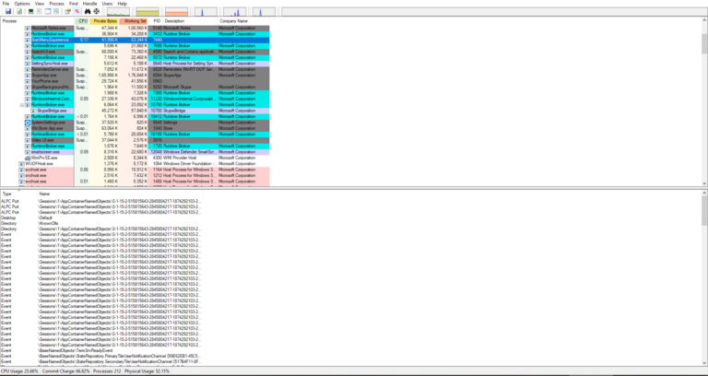Select the TermSrvReadyEvent handle row
The height and width of the screenshot is (376, 708).
101,350
